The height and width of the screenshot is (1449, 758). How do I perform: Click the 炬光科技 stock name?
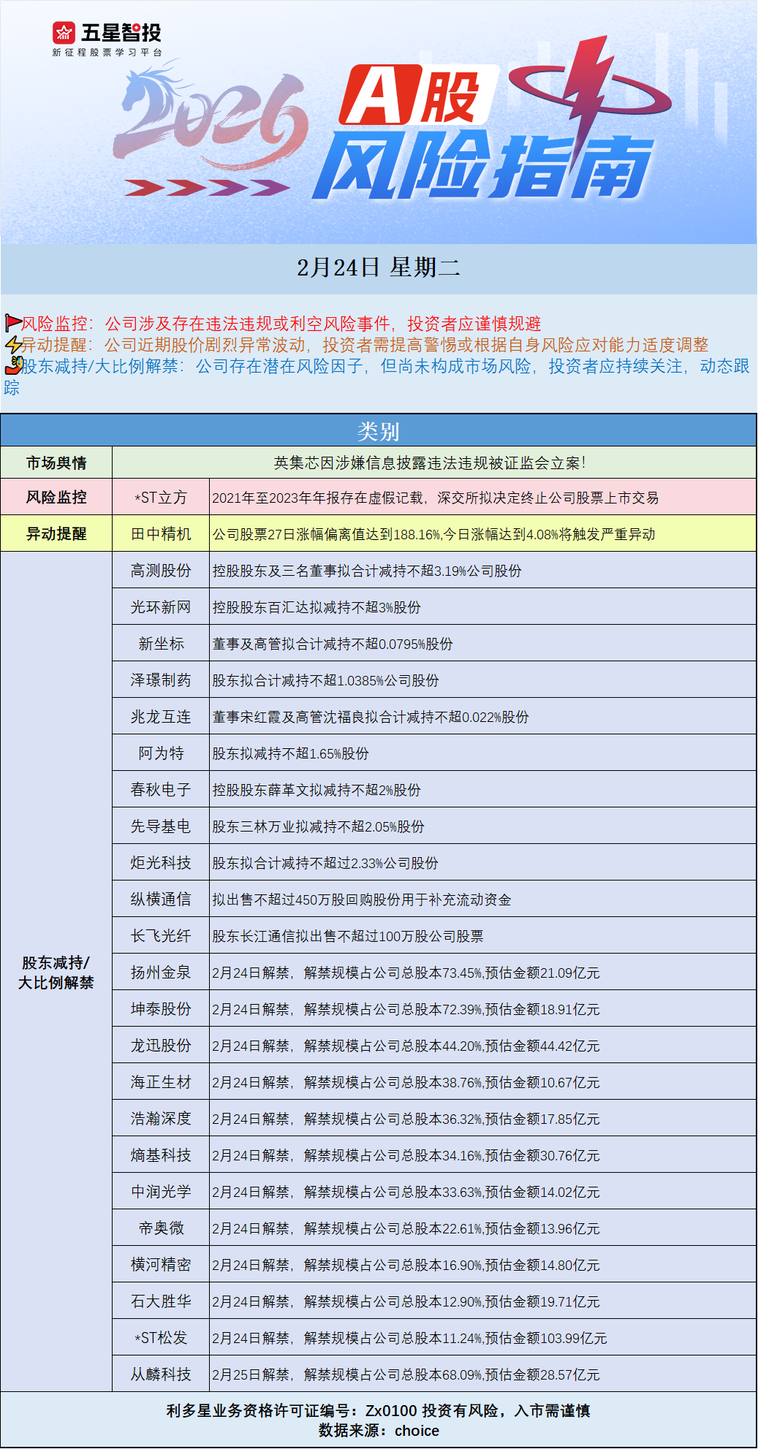click(161, 863)
